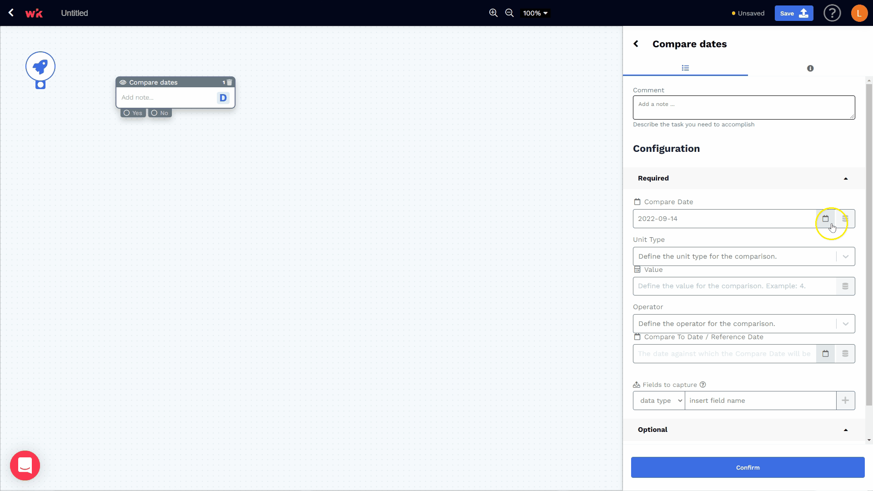Viewport: 873px width, 491px height.
Task: Open Value data source picker
Action: click(845, 286)
